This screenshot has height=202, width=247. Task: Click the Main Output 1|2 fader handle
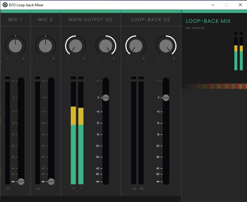106,98
